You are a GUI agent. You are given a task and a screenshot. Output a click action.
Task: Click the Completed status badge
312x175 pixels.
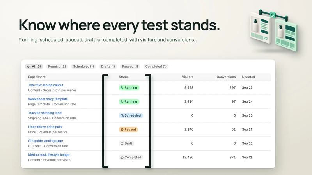(131, 157)
